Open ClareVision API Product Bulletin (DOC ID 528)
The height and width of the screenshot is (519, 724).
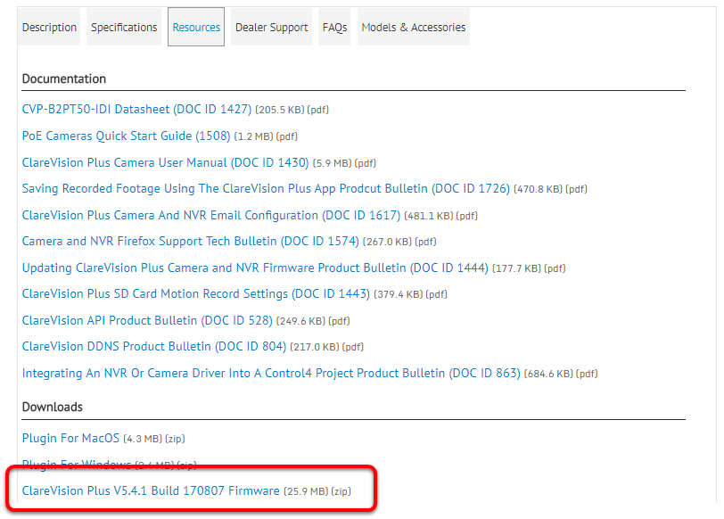147,320
